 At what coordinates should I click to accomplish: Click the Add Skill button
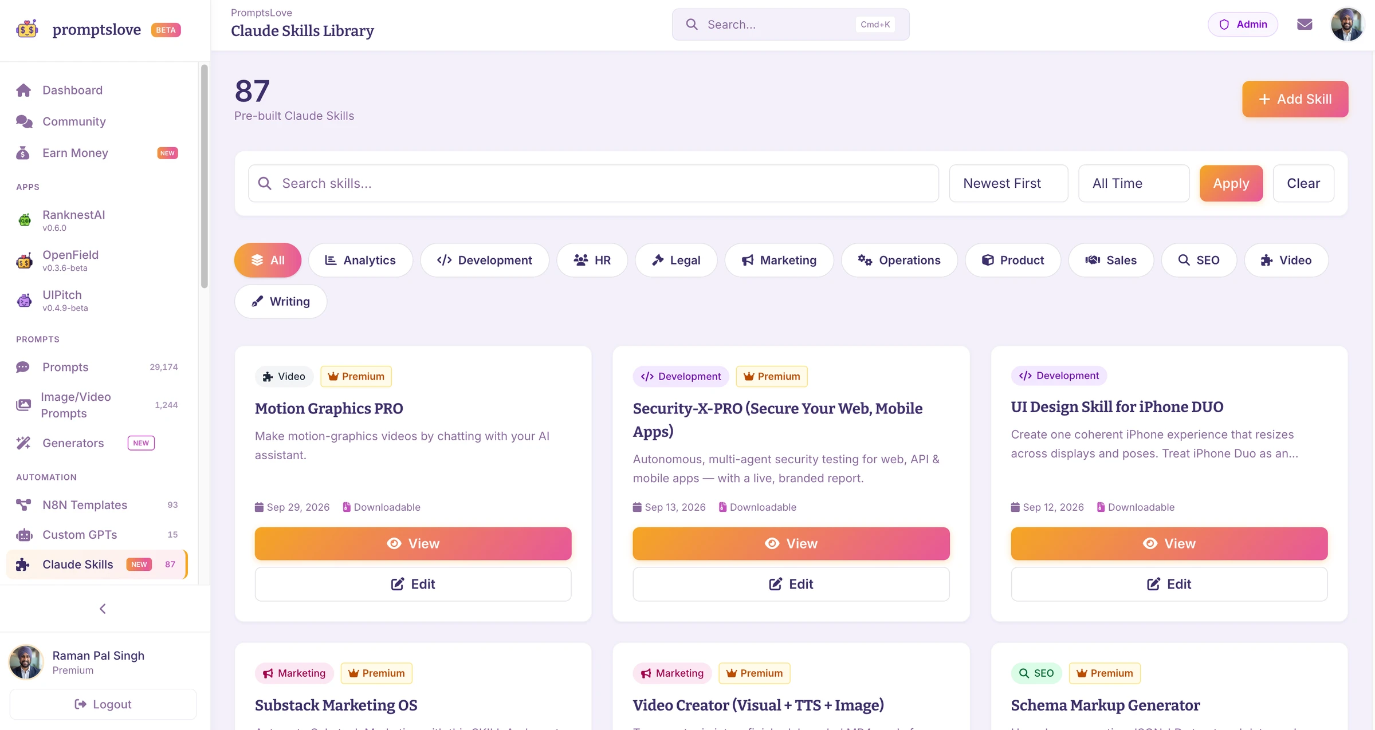(x=1295, y=99)
